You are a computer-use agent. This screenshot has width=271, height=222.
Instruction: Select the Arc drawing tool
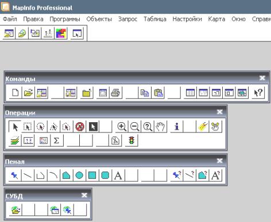pos(53,176)
